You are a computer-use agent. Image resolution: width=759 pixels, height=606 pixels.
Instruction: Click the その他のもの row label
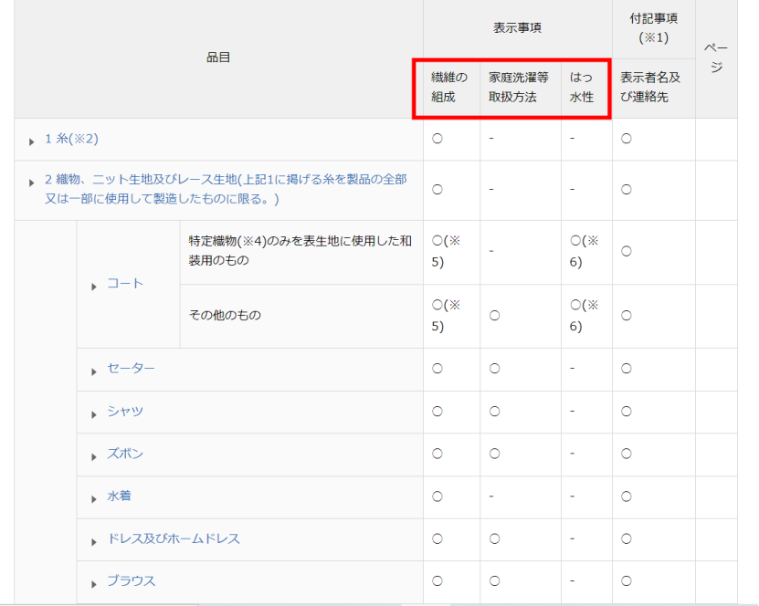coord(225,316)
